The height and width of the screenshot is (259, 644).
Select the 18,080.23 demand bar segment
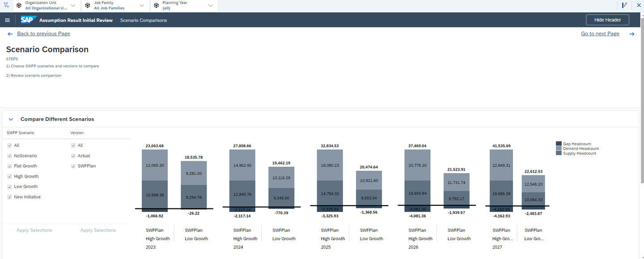coord(330,165)
